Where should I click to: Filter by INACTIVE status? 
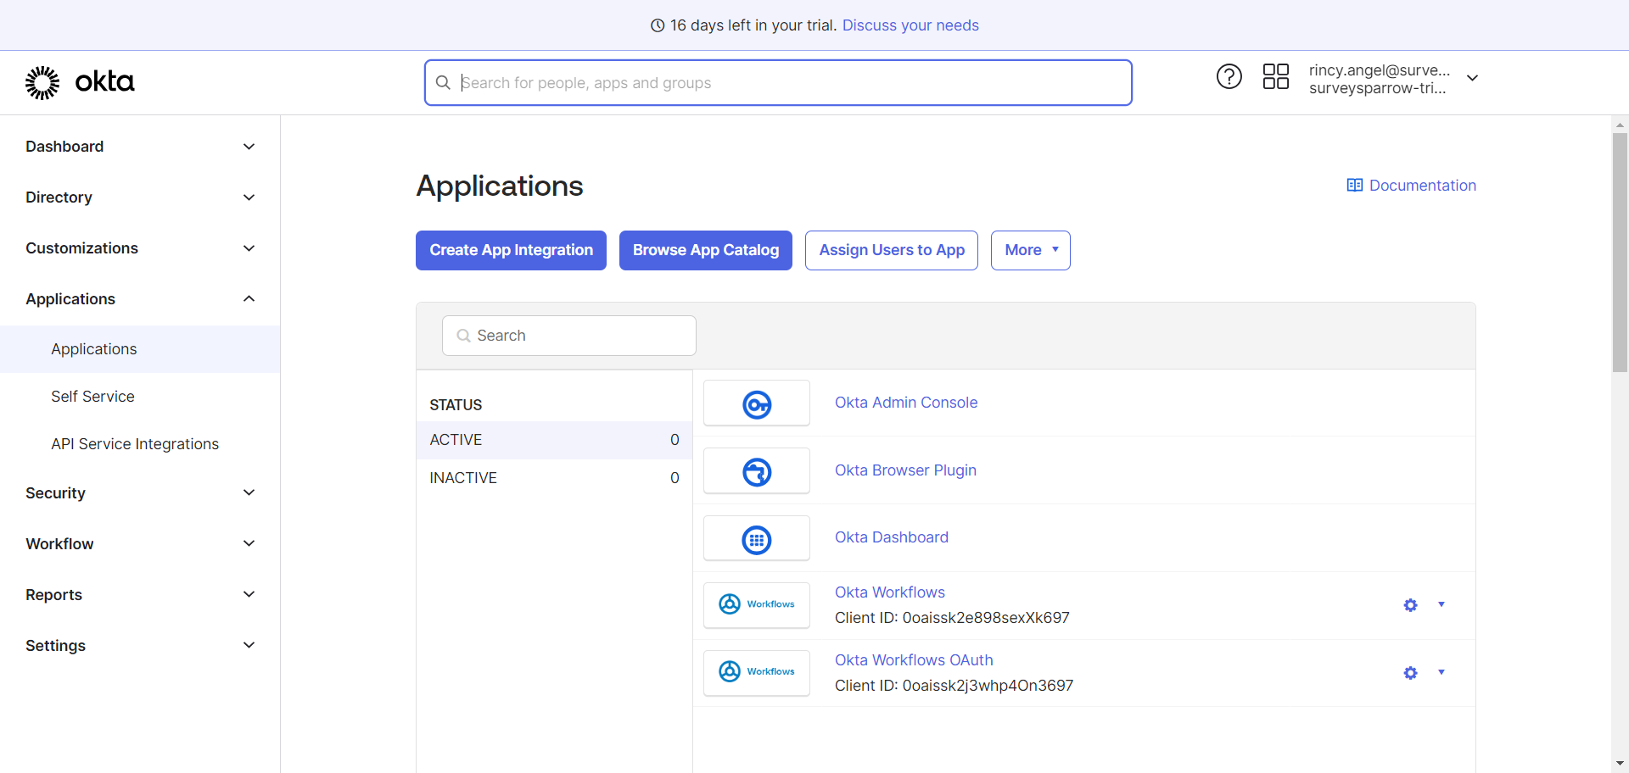[x=553, y=478]
